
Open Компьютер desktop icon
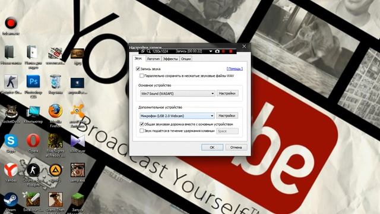[x=33, y=111]
